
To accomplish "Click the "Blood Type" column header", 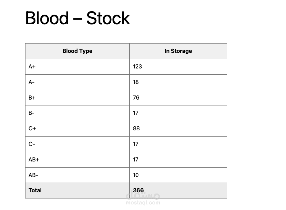I will pos(77,51).
